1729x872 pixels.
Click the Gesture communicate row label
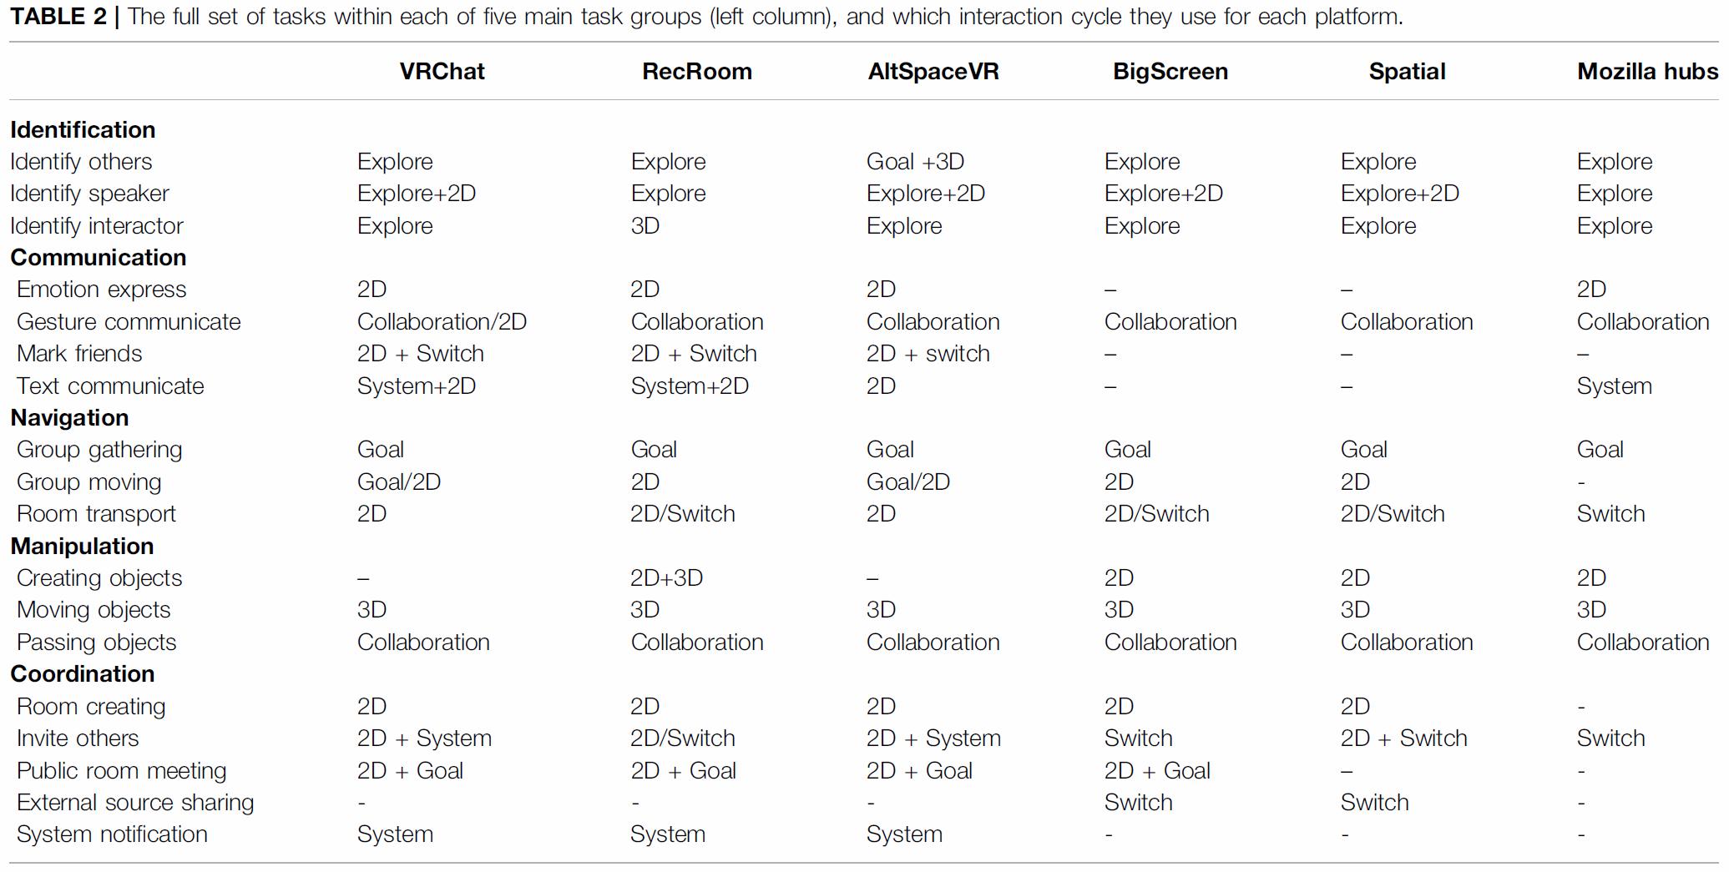click(129, 321)
